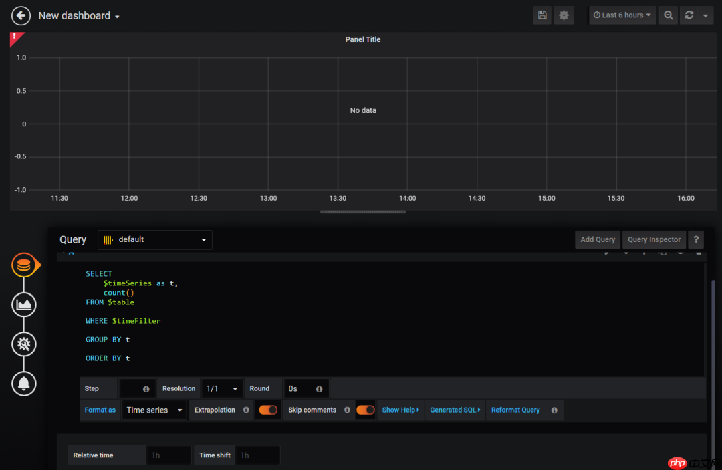Change Format as from Time series dropdown
Viewport: 722px width, 470px height.
coord(154,410)
